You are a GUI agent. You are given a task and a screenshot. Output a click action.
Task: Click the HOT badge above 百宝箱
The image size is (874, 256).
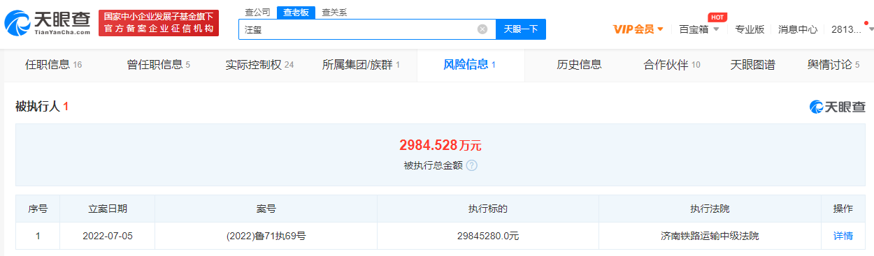717,17
